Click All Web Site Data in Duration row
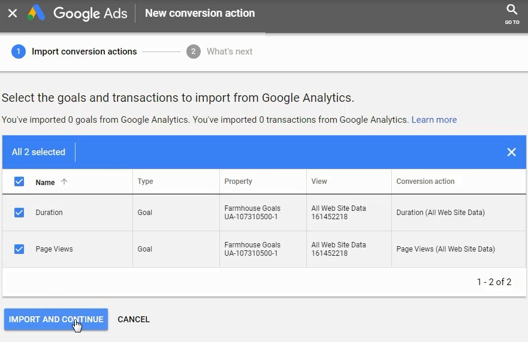This screenshot has height=342, width=528. (339, 213)
